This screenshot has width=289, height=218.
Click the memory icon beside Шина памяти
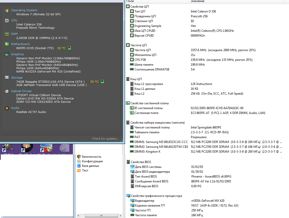click(x=132, y=64)
